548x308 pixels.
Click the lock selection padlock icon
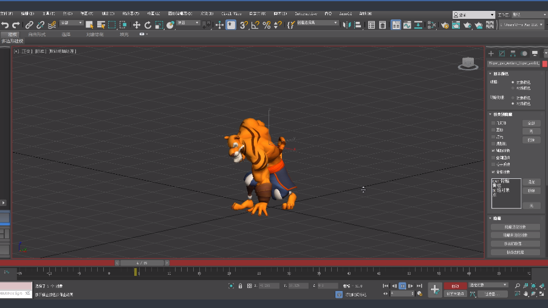click(240, 286)
